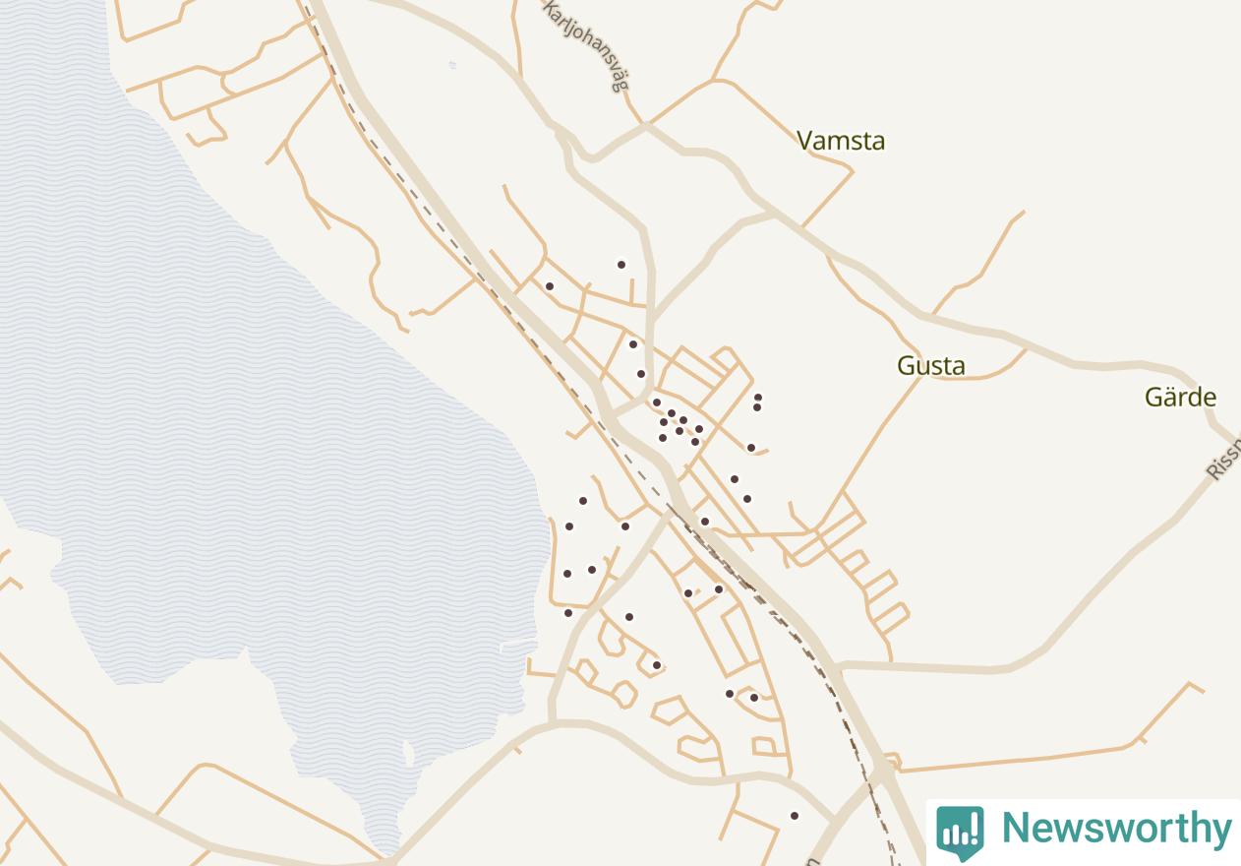Select the northernmost dark data point

coord(621,265)
